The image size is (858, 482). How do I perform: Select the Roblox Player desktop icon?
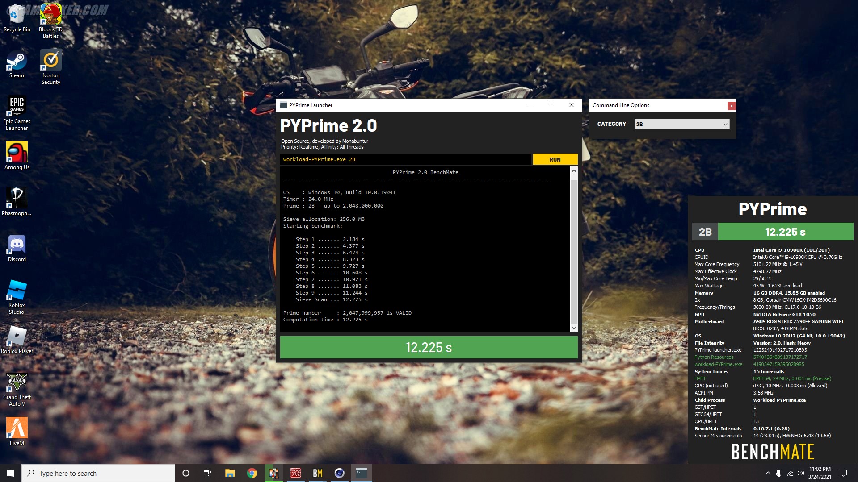click(17, 339)
